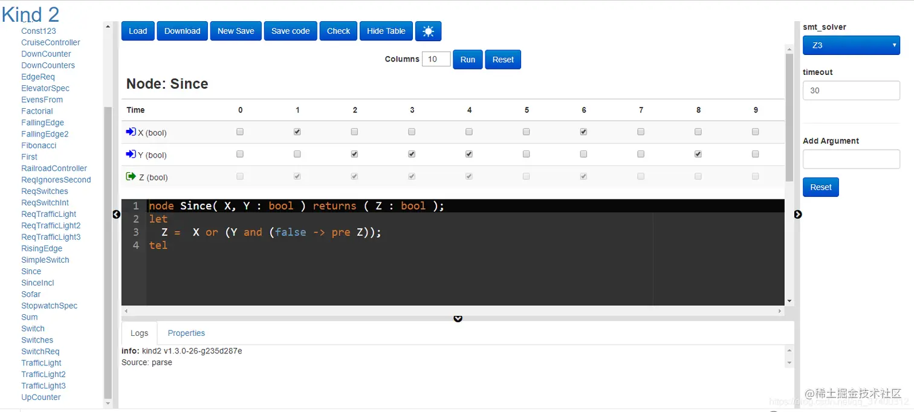The image size is (914, 412).
Task: Open the smt_solver Z3 dropdown
Action: click(x=851, y=45)
